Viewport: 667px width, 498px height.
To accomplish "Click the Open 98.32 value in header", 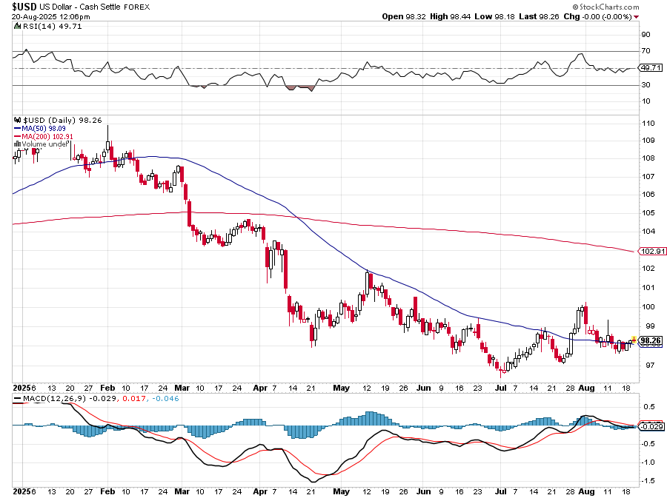I will (x=403, y=16).
